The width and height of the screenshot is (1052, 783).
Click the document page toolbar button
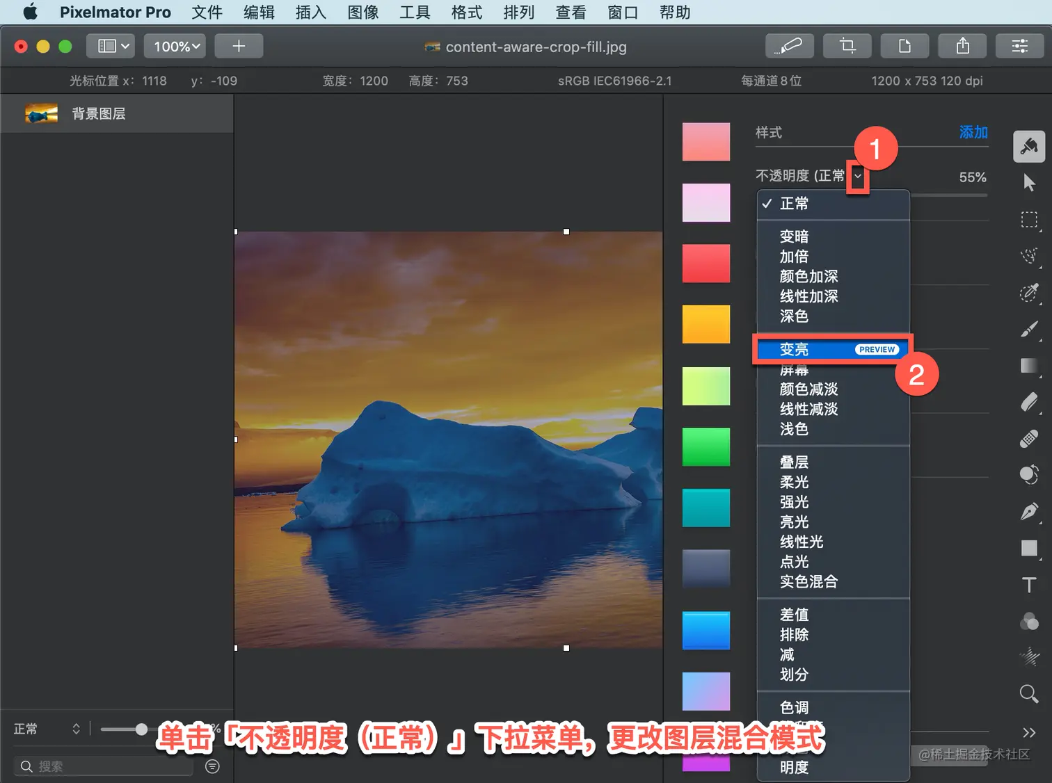tap(904, 46)
